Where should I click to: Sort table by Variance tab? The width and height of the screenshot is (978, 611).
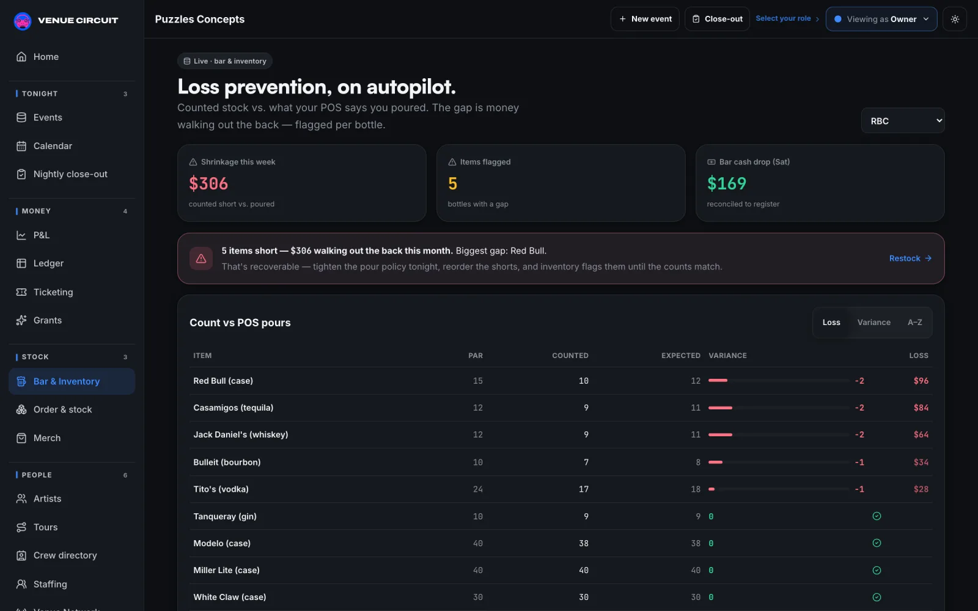(x=873, y=323)
